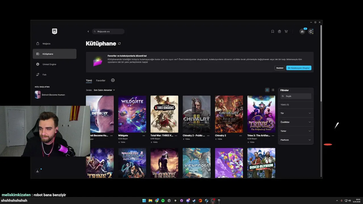
Task: Install Chivalry 2 Public Testing via Yükle
Action: point(187,139)
